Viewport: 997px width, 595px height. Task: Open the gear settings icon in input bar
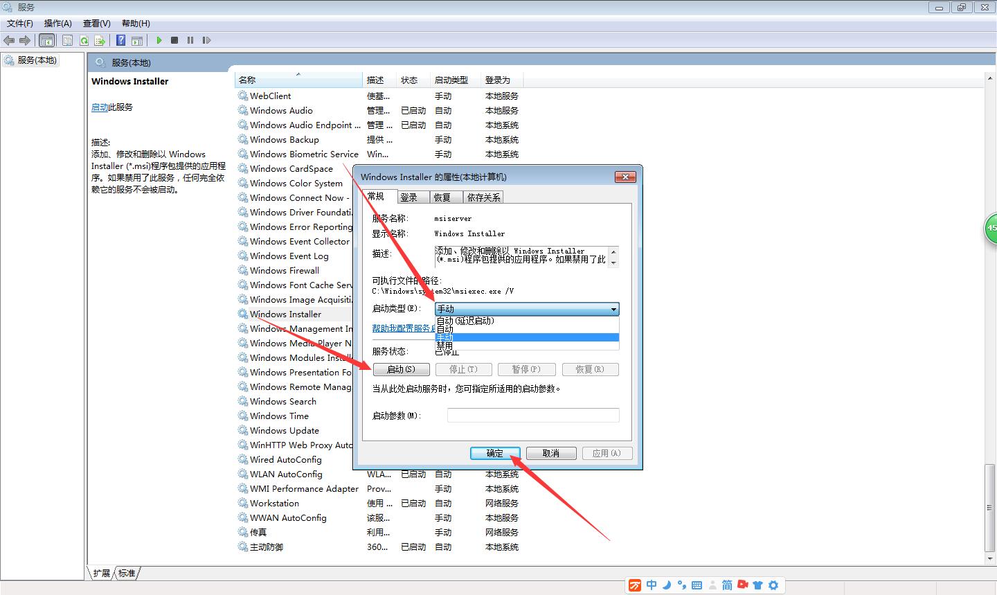773,585
